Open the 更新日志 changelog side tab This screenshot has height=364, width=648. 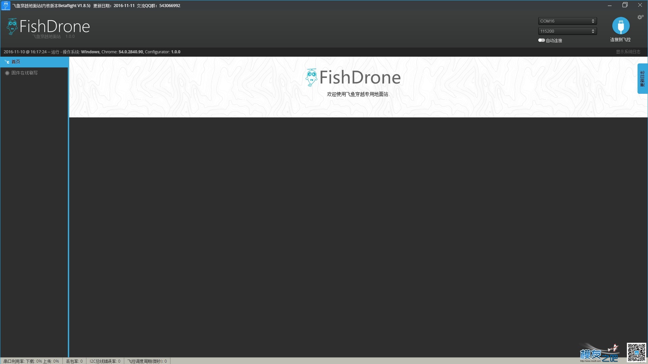coord(642,79)
